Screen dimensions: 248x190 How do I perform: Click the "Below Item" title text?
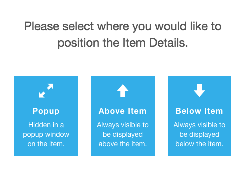click(199, 111)
